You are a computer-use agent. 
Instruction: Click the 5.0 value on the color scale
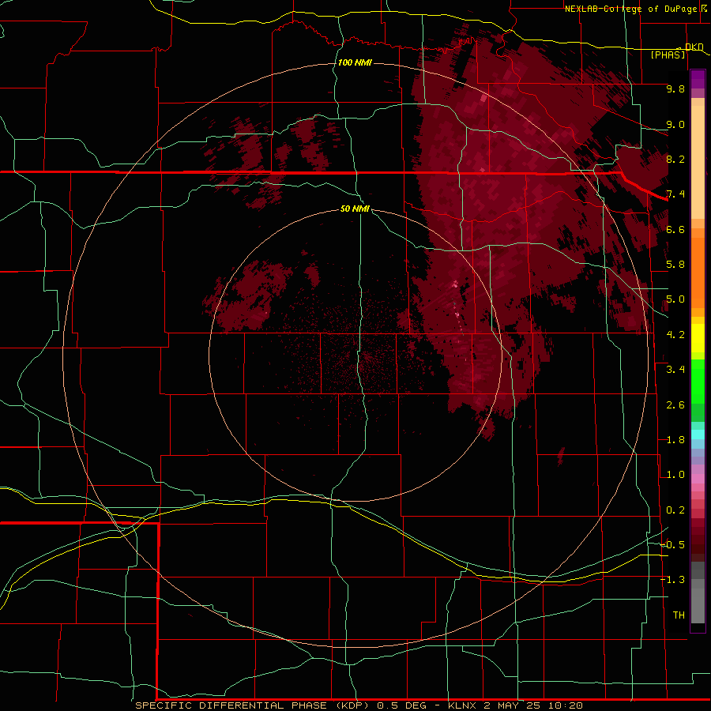pos(675,299)
